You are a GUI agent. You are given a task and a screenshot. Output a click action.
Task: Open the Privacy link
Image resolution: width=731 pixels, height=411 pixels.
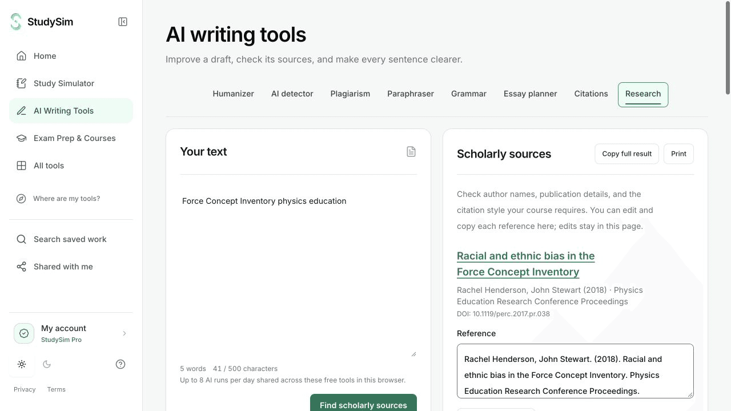pyautogui.click(x=25, y=389)
